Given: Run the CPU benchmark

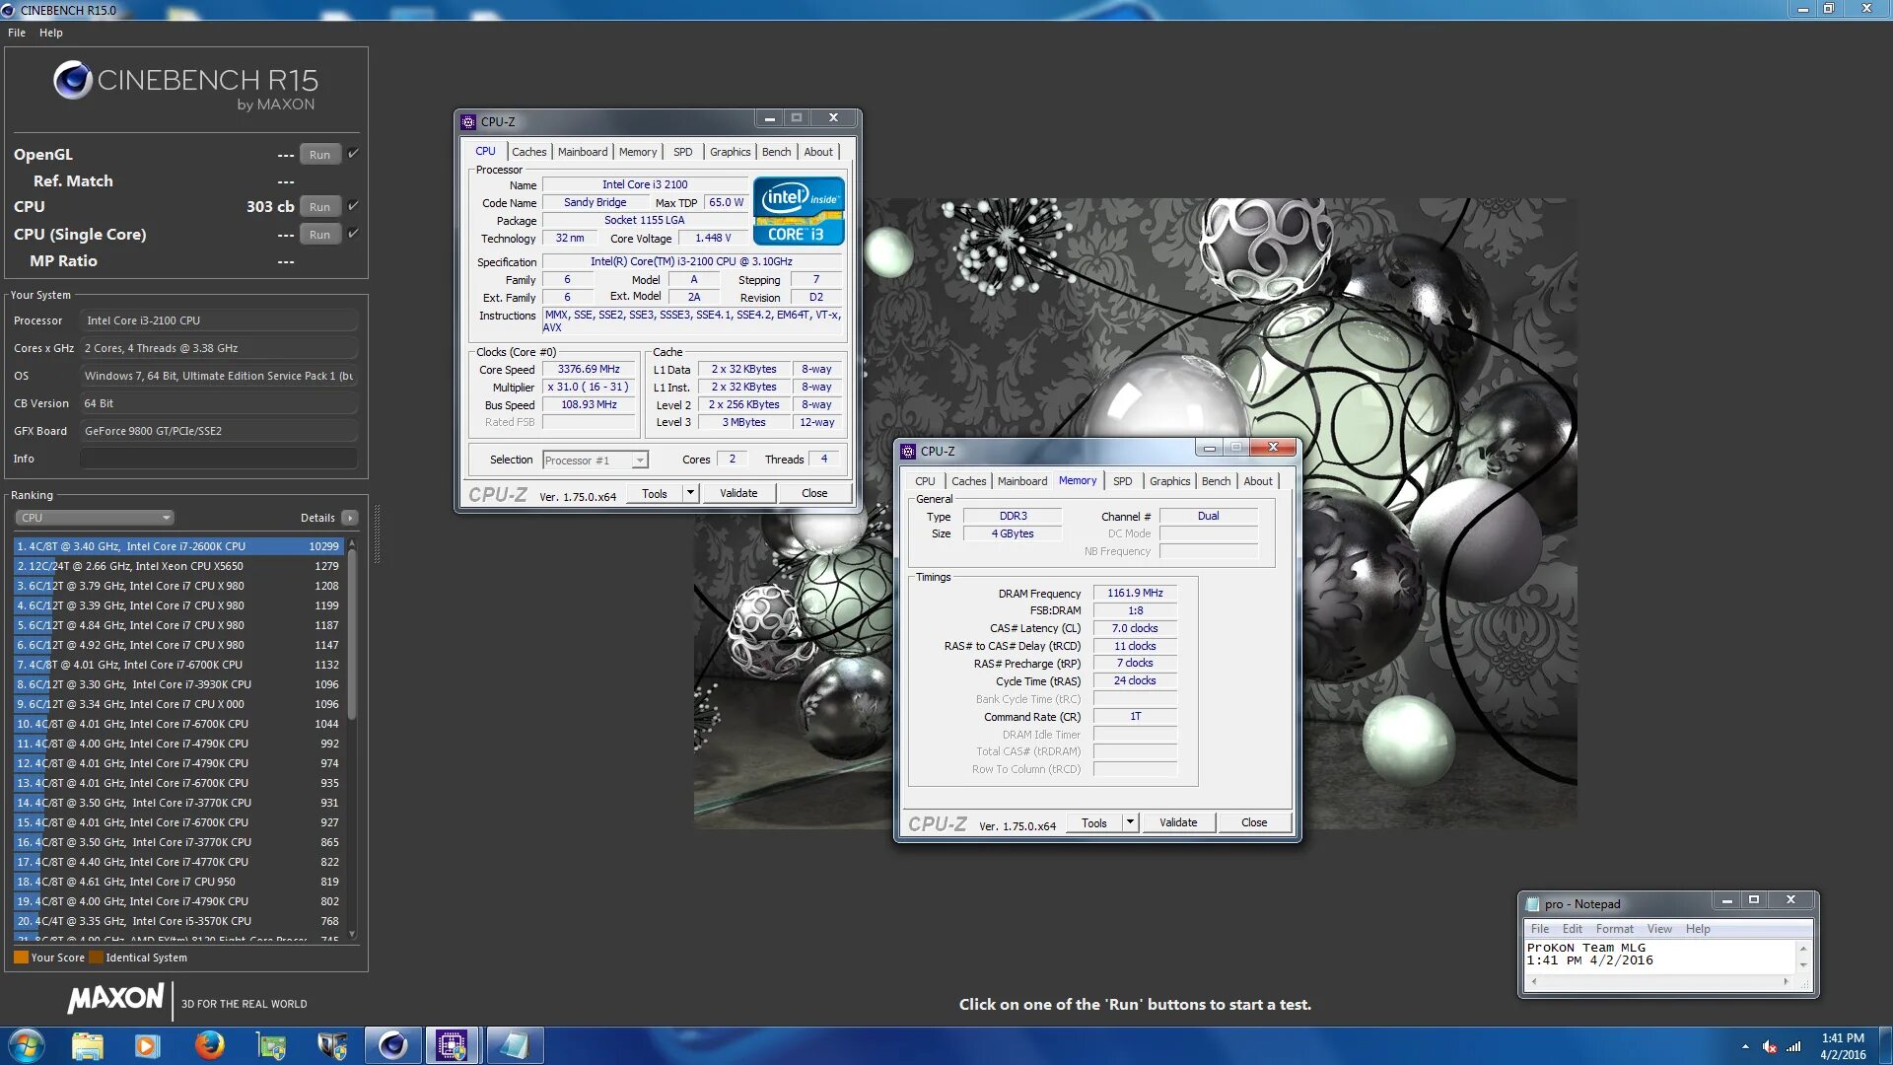Looking at the screenshot, I should pos(319,207).
